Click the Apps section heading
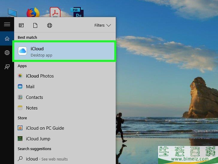 [22, 66]
